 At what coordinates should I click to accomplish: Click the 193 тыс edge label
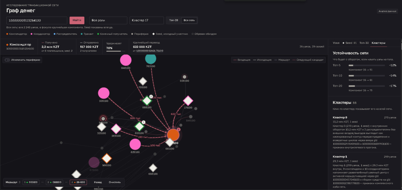143,137
